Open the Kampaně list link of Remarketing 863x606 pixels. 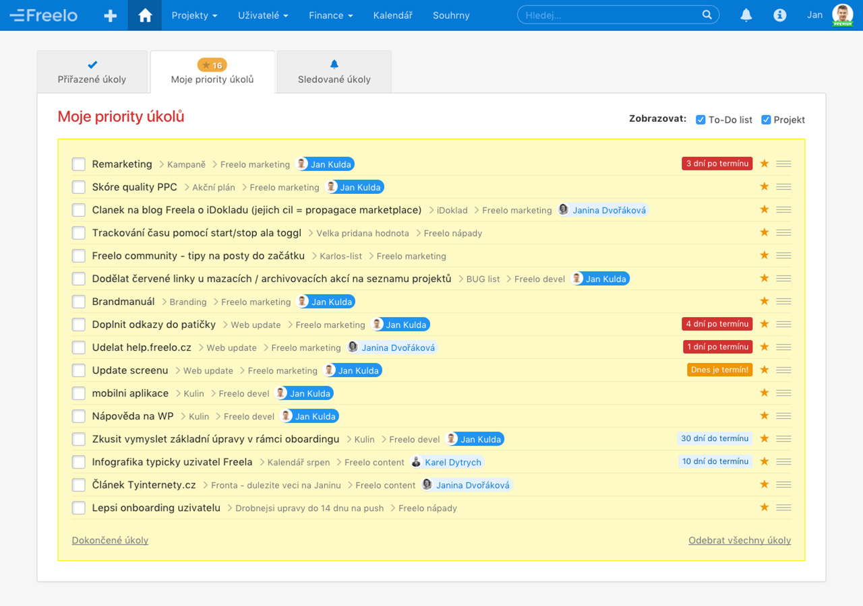pyautogui.click(x=186, y=164)
